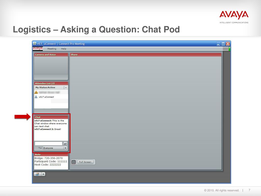Click the Camera and Voice pod header
Viewport: 261px width, 196px height.
(51, 55)
